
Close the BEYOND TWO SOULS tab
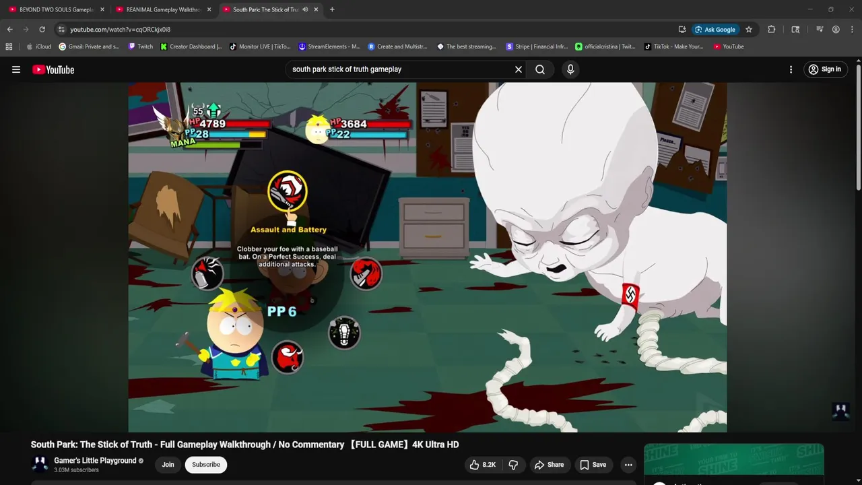point(102,9)
